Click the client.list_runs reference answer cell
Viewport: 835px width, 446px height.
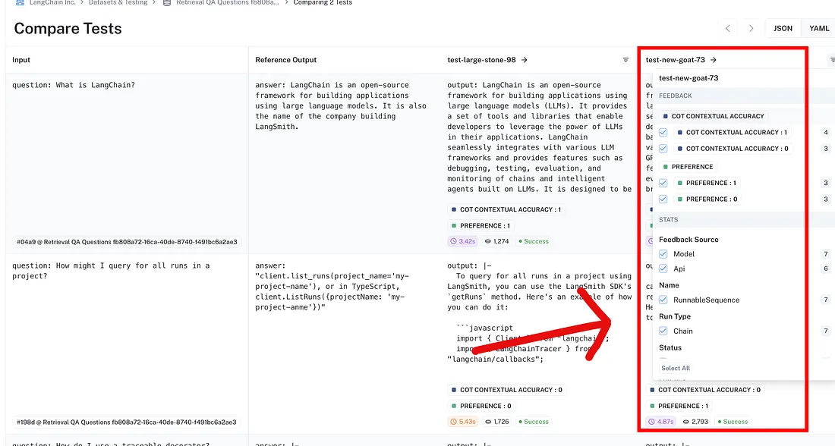[x=332, y=286]
